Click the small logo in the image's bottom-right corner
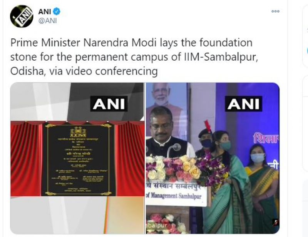 pyautogui.click(x=275, y=222)
